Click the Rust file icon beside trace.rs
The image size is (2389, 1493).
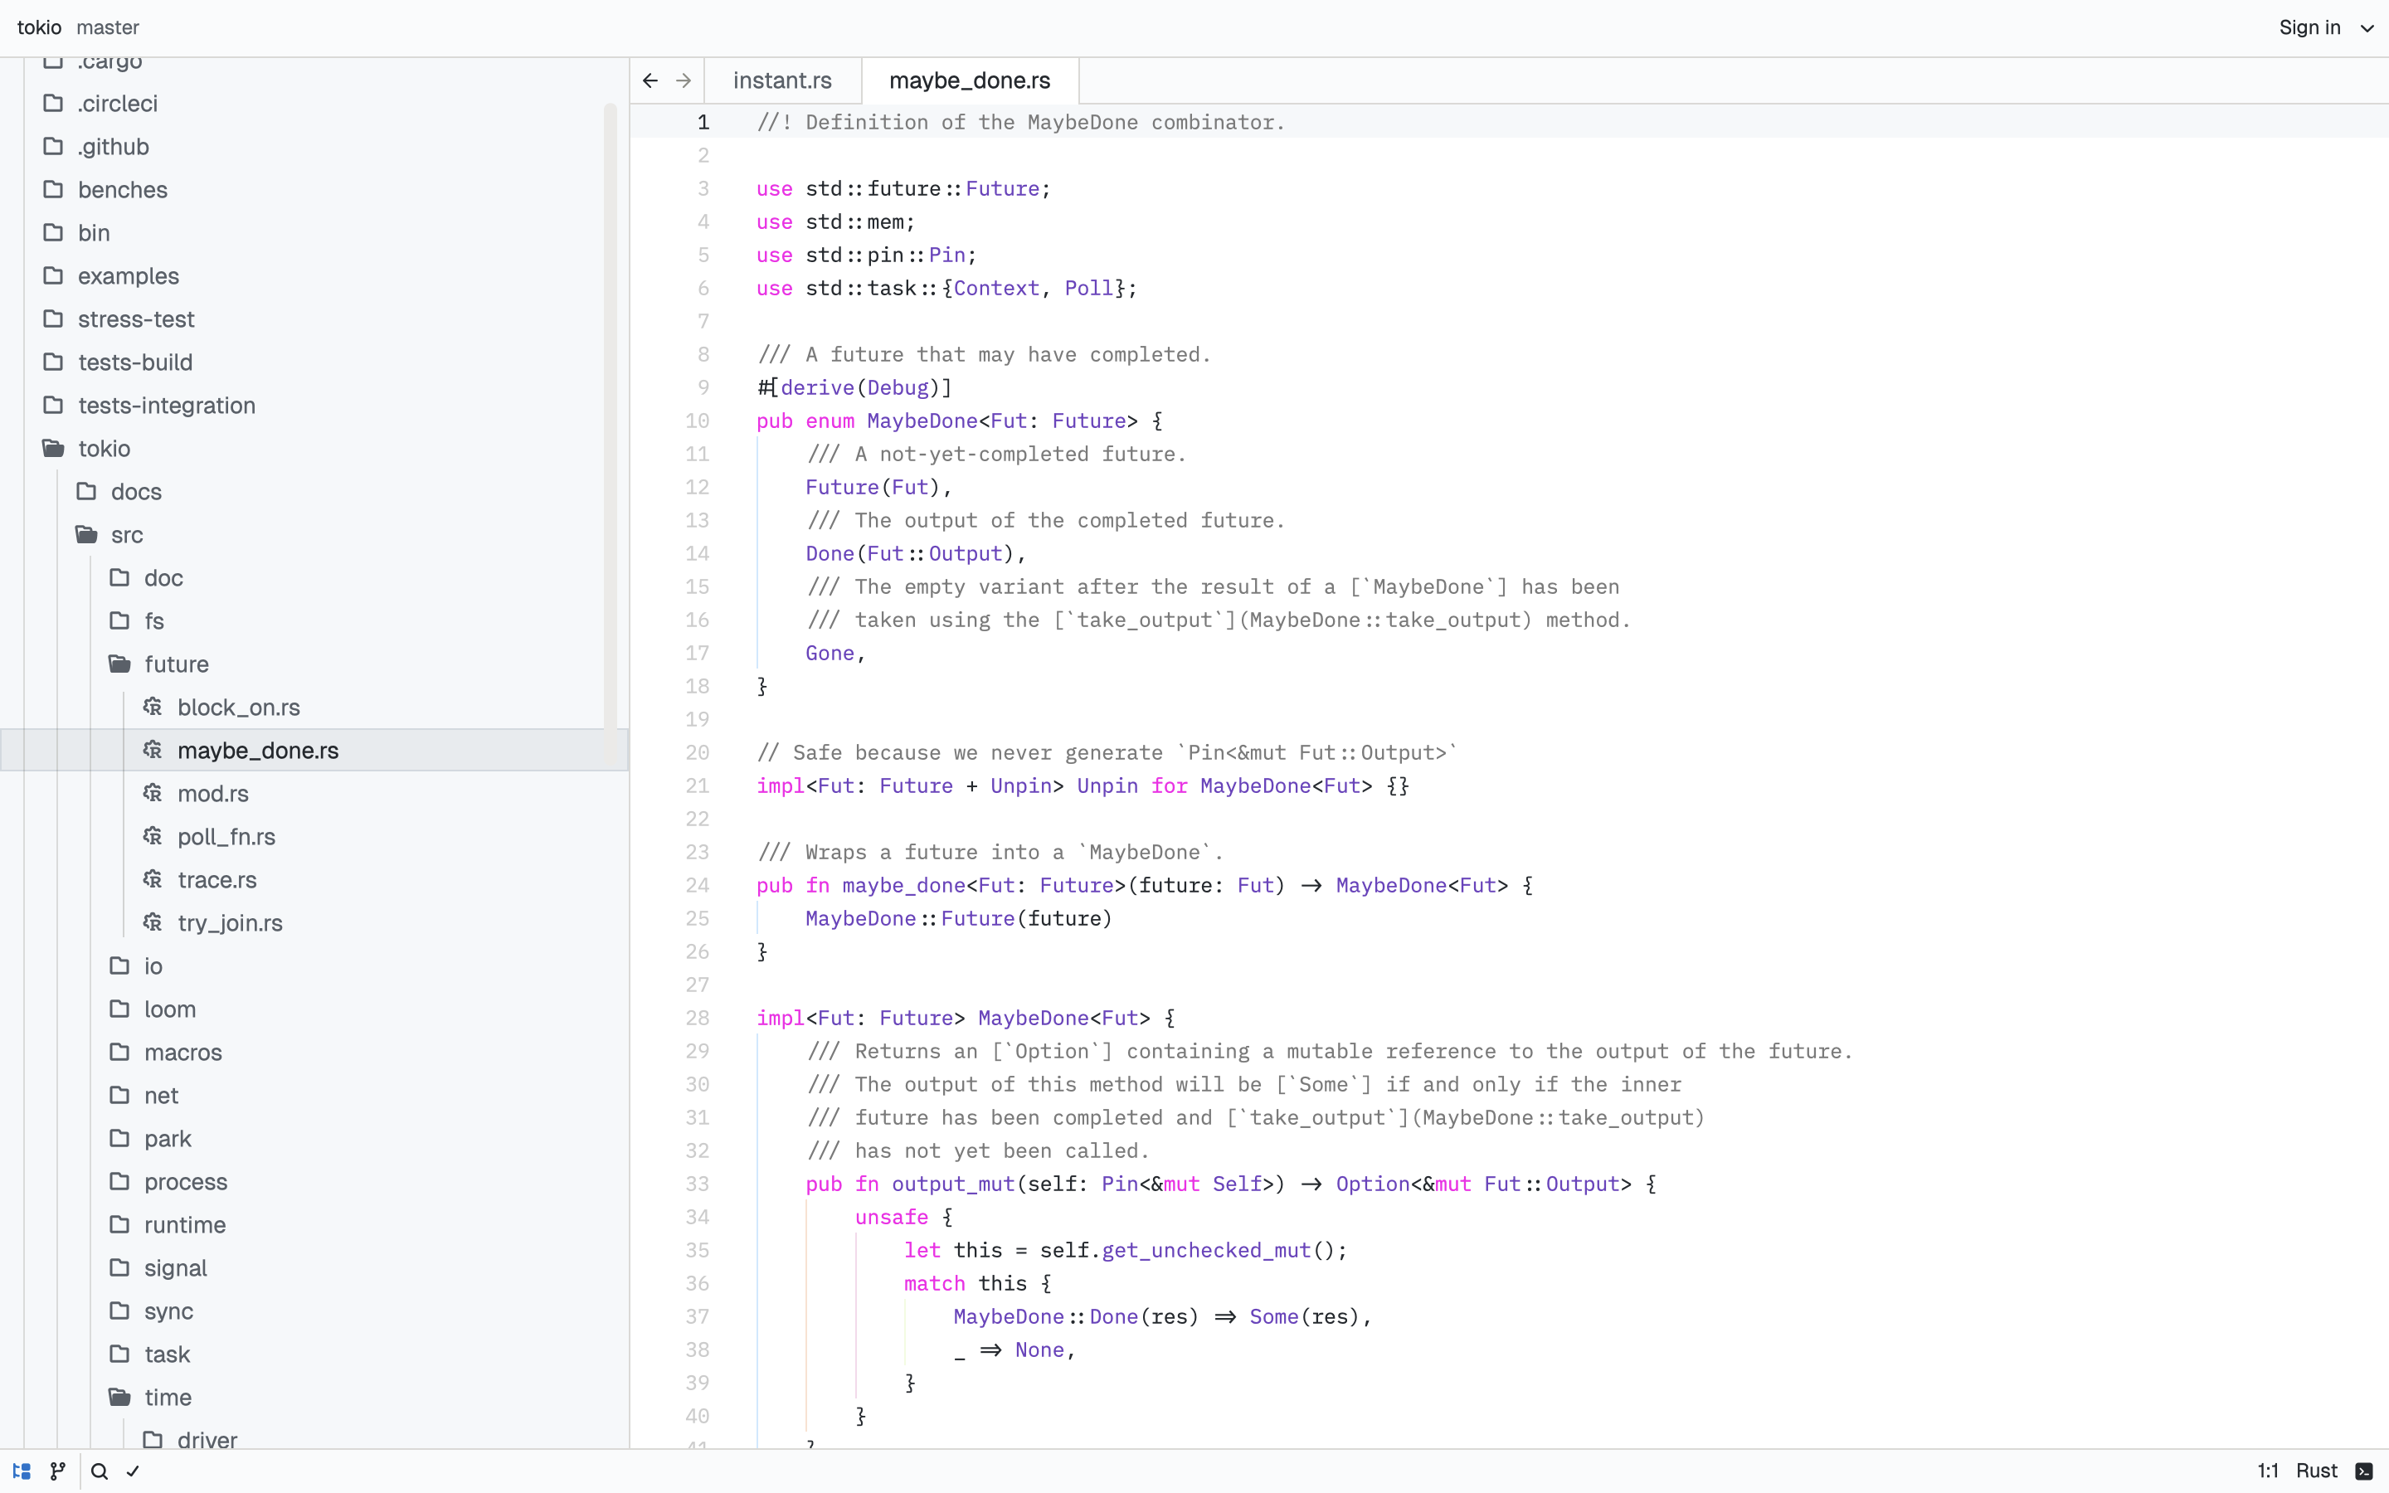[x=152, y=879]
